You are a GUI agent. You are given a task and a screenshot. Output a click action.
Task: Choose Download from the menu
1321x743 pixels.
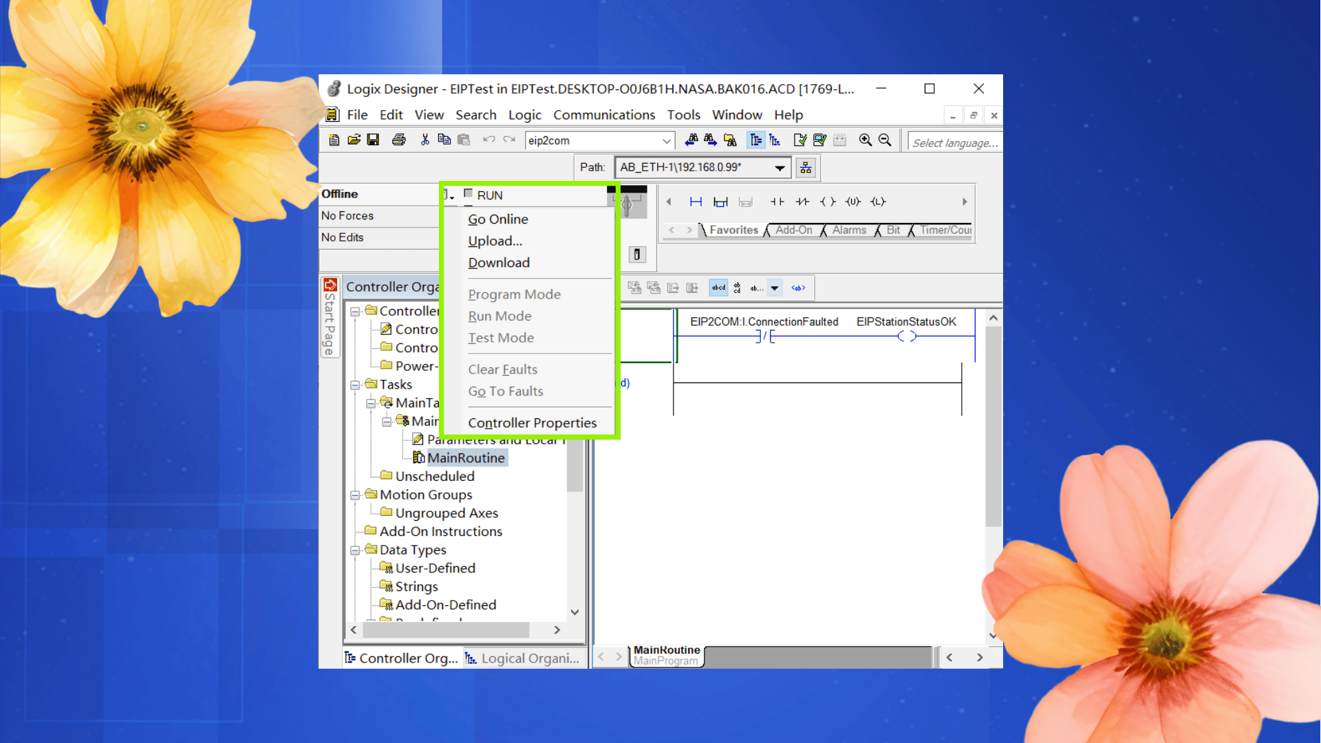[x=499, y=263]
